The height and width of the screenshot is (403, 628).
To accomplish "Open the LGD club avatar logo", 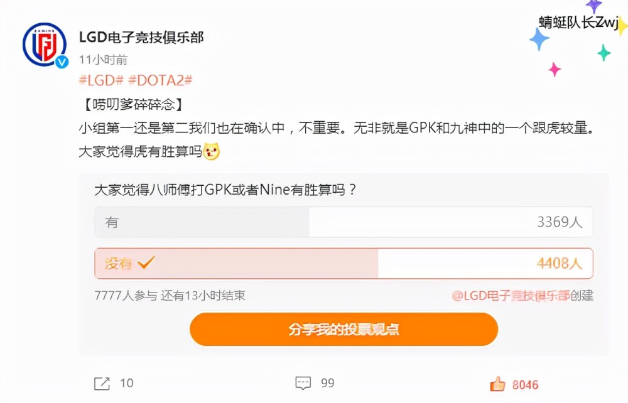I will point(45,44).
